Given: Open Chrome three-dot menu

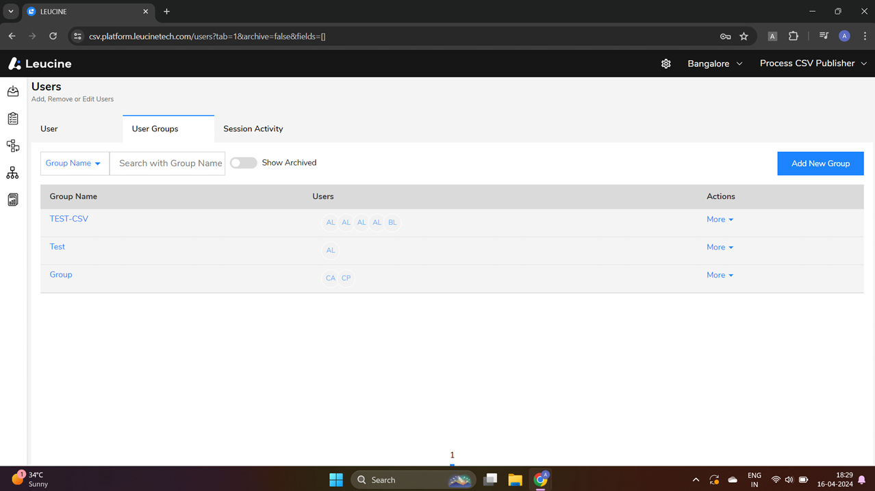Looking at the screenshot, I should click(x=865, y=36).
